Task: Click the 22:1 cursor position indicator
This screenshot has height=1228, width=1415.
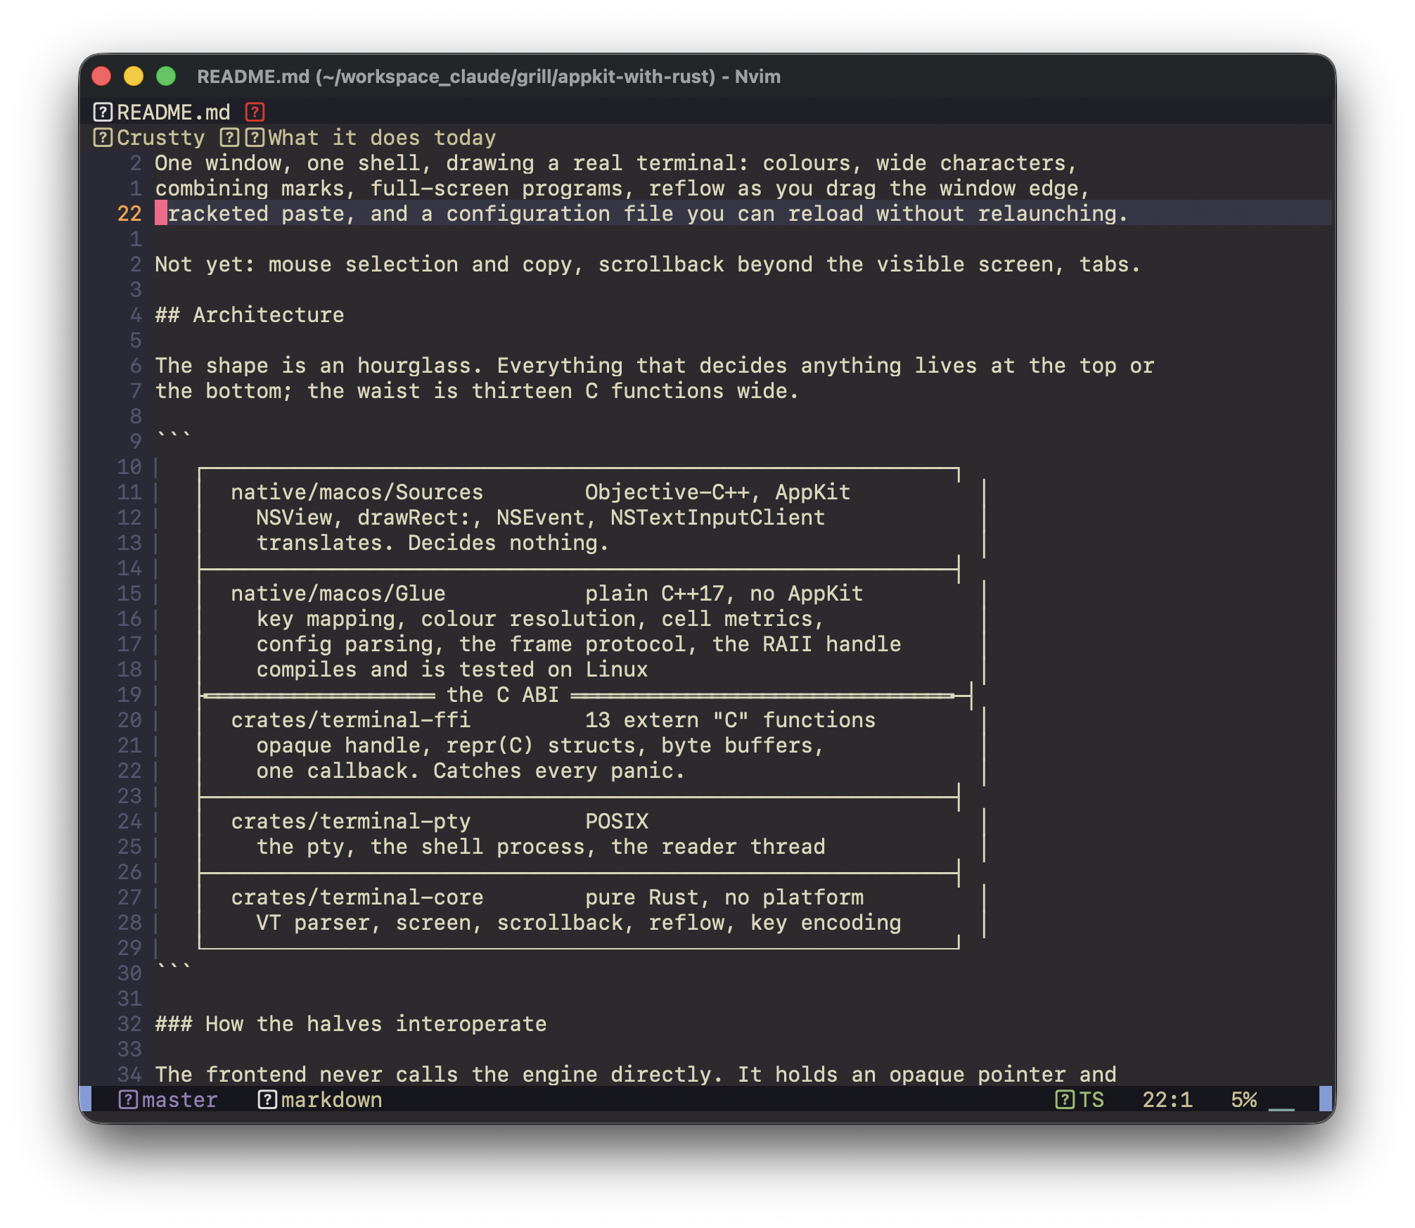Action: (x=1167, y=1099)
